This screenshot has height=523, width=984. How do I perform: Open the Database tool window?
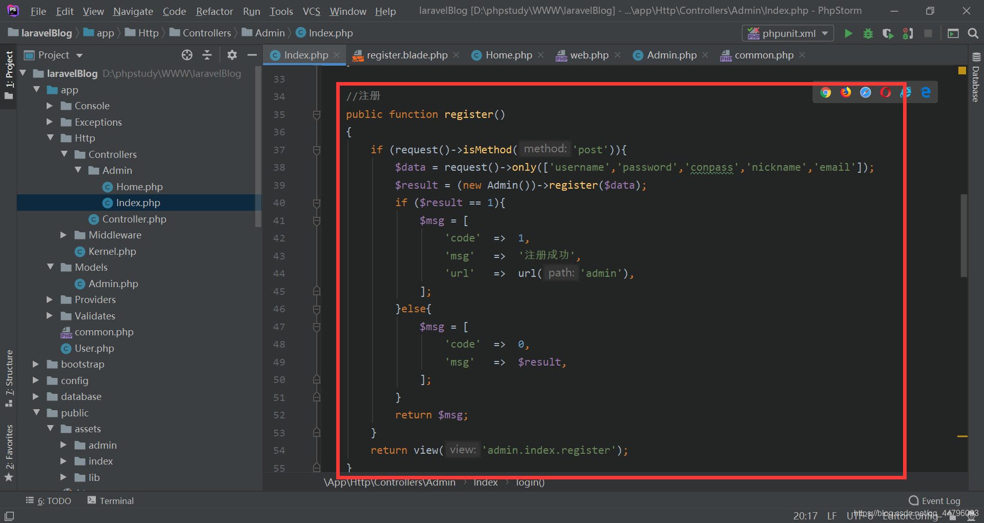coord(976,77)
